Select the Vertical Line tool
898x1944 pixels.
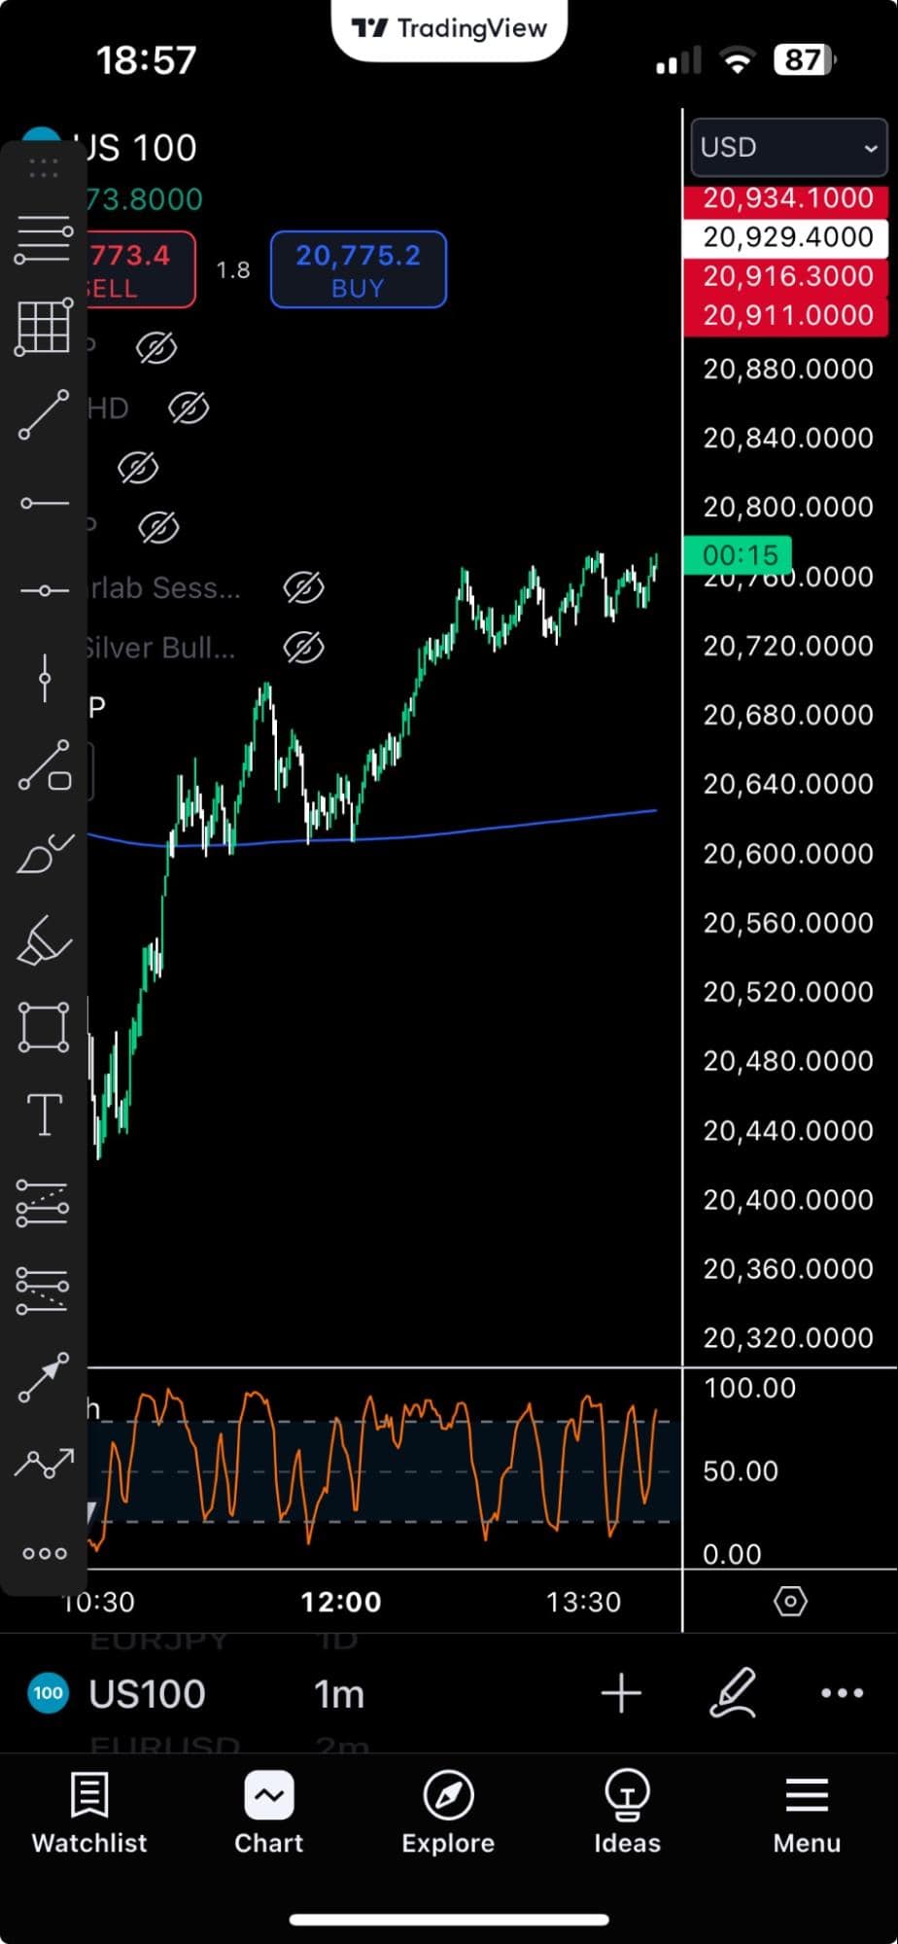click(44, 677)
